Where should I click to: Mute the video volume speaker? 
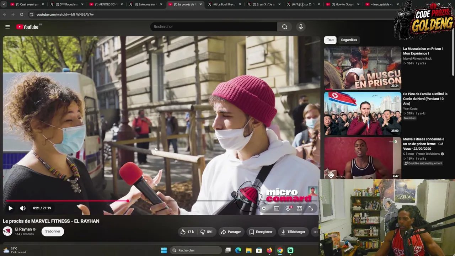(x=23, y=208)
